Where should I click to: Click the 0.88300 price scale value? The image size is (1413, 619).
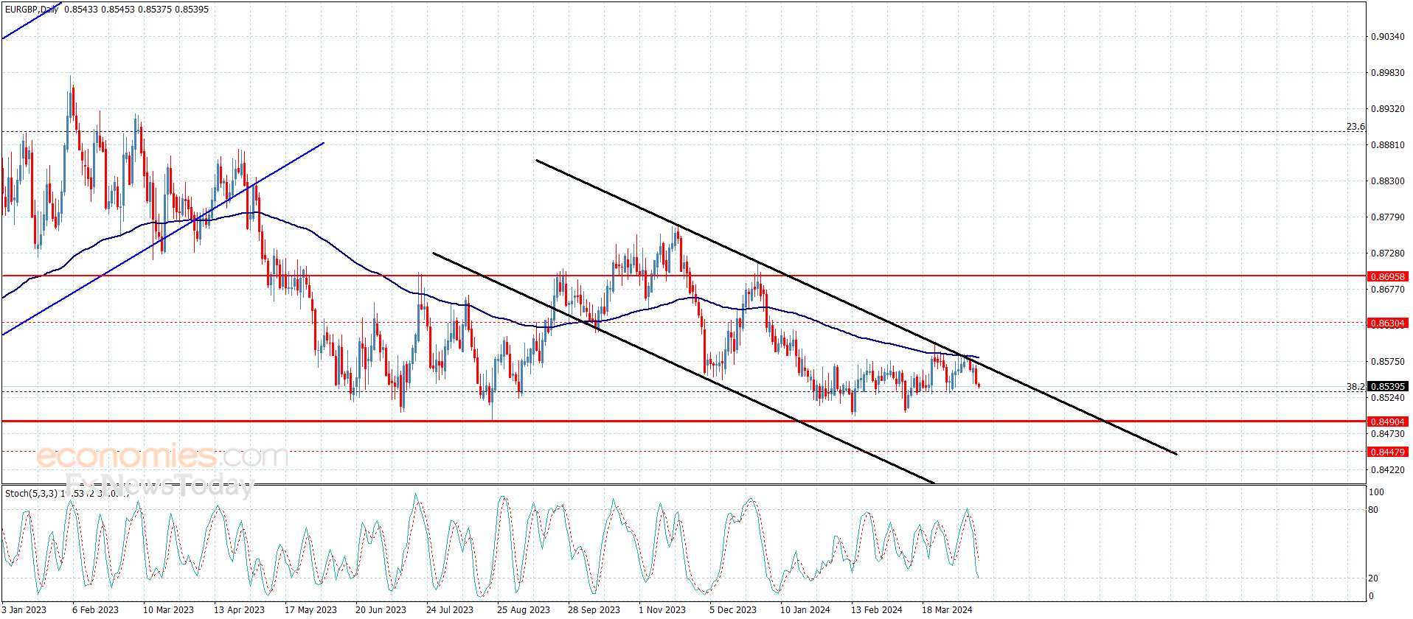click(x=1387, y=181)
